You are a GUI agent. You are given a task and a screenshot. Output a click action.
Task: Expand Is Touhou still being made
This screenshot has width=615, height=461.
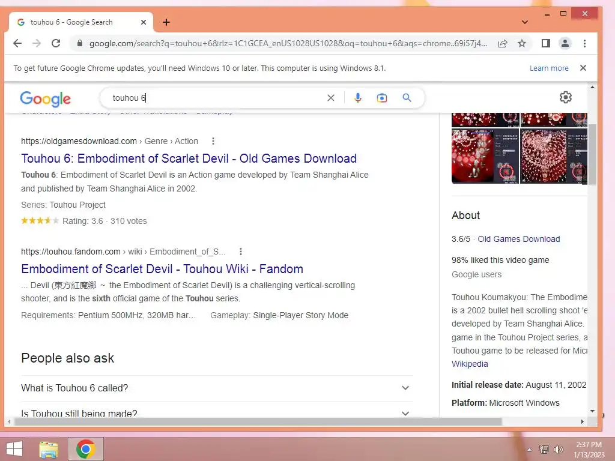pyautogui.click(x=216, y=411)
